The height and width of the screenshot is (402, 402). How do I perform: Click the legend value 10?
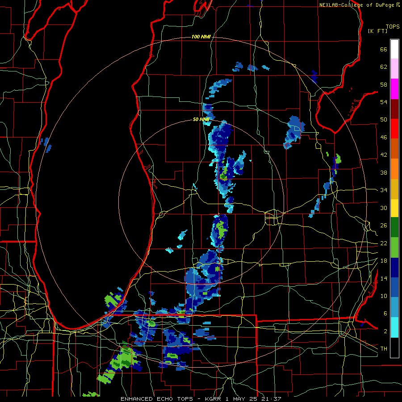tap(384, 296)
